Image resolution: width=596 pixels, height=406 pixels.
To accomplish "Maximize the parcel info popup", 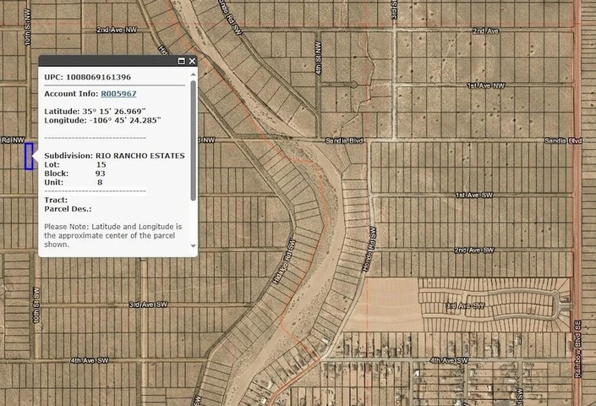I will pos(181,61).
